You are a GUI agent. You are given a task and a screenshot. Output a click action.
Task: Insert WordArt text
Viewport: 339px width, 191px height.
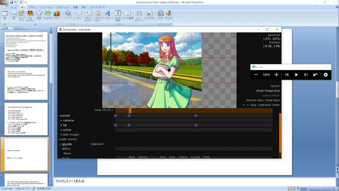click(108, 15)
